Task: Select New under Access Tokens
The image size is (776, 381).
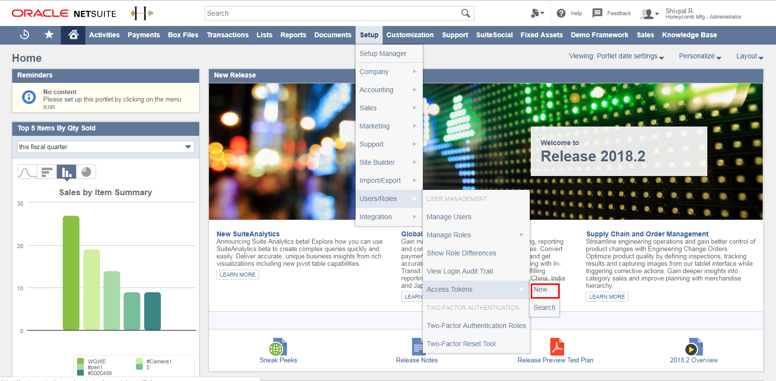Action: pyautogui.click(x=544, y=289)
